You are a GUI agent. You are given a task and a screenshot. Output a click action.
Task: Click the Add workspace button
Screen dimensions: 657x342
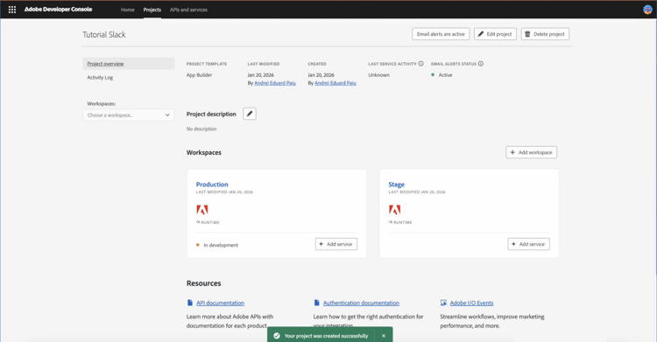pos(532,152)
